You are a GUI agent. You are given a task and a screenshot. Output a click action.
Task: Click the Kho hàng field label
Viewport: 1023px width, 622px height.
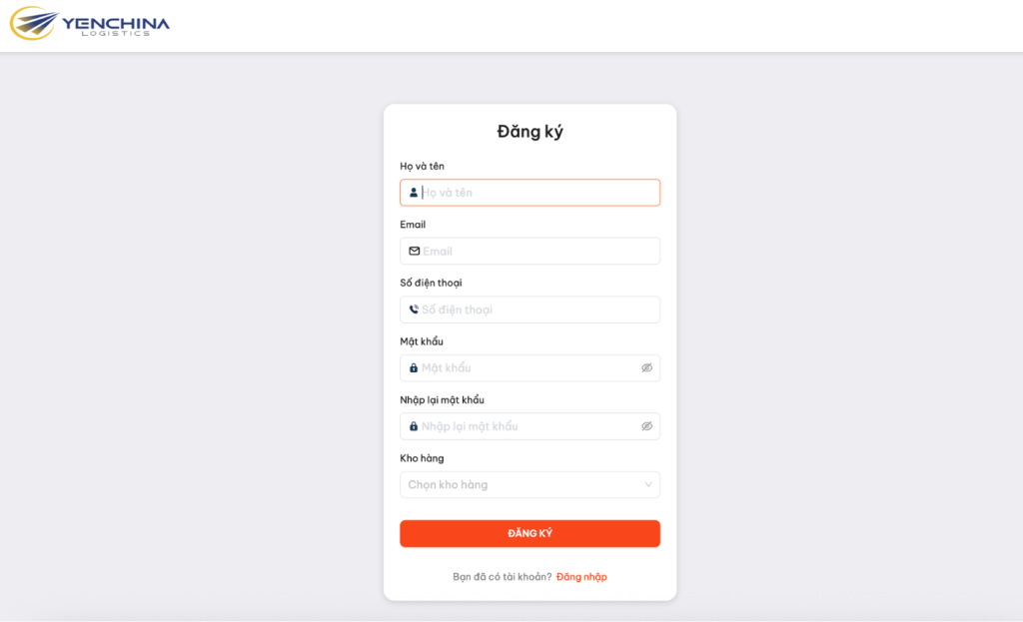point(422,458)
